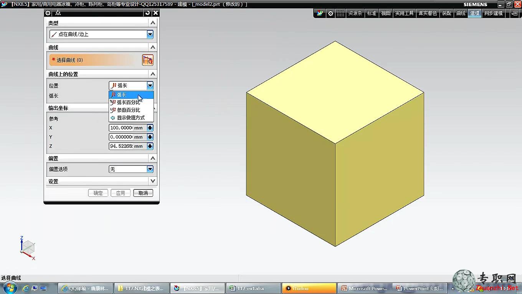Switch to the 视图 toolbar tab
522x294 pixels.
[386, 13]
